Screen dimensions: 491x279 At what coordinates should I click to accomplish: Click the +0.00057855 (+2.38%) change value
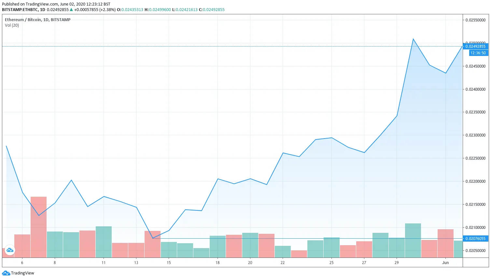pos(95,10)
